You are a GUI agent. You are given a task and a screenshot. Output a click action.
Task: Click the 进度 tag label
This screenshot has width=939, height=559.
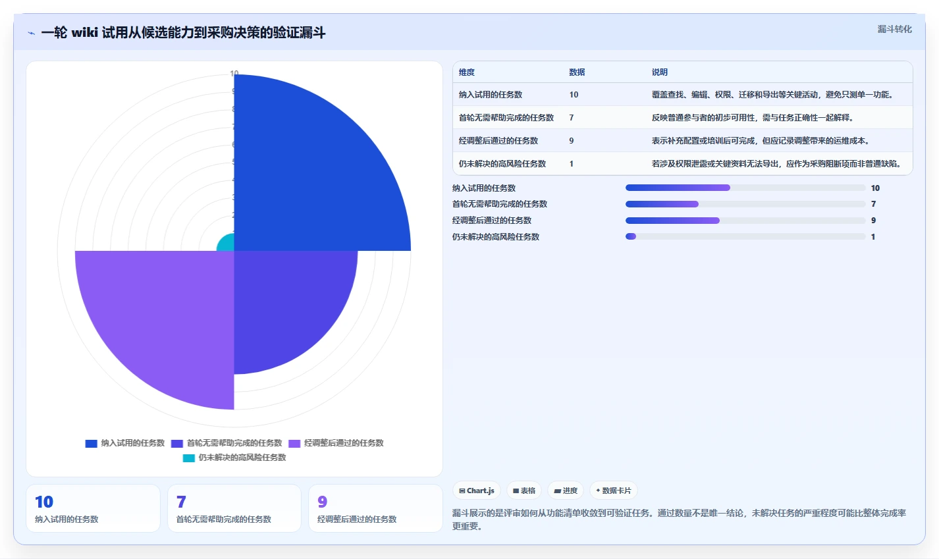click(x=570, y=491)
